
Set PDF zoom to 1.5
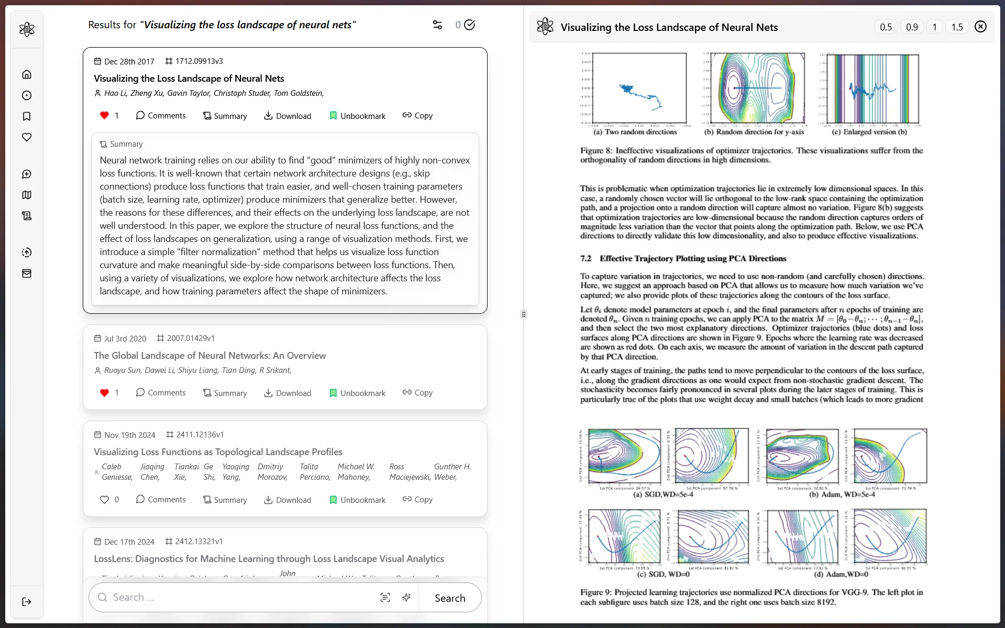pos(957,27)
